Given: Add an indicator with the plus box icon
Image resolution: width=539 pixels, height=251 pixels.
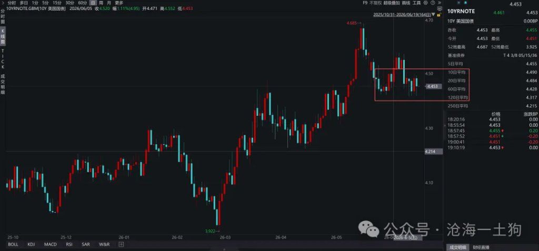Looking at the screenshot, I should (121, 245).
